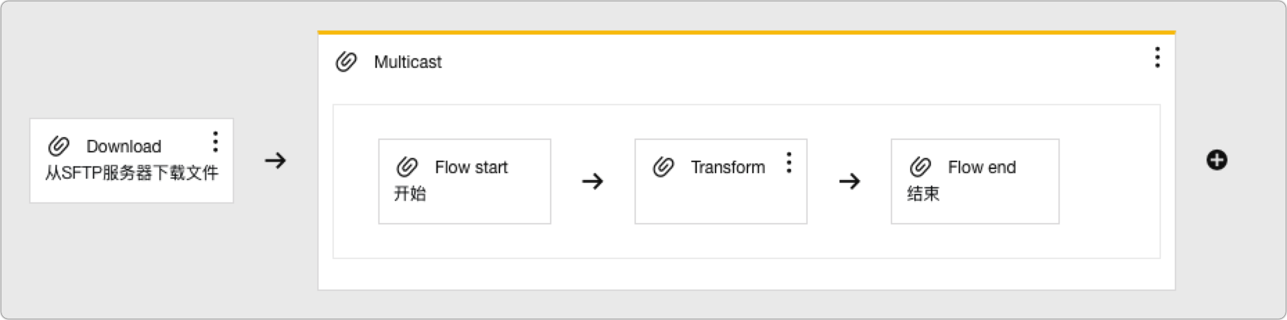Click the arrow between Flow start and Transform
Image resolution: width=1287 pixels, height=320 pixels.
pyautogui.click(x=593, y=181)
